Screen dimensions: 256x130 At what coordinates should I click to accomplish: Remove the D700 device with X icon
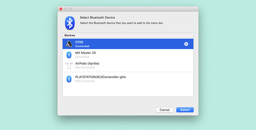pyautogui.click(x=186, y=44)
